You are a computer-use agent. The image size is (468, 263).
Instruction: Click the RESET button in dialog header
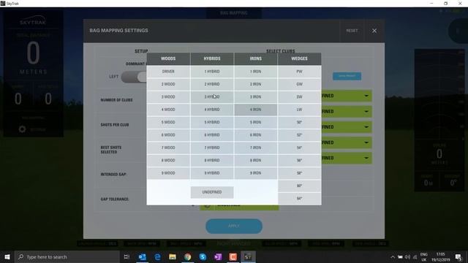352,31
